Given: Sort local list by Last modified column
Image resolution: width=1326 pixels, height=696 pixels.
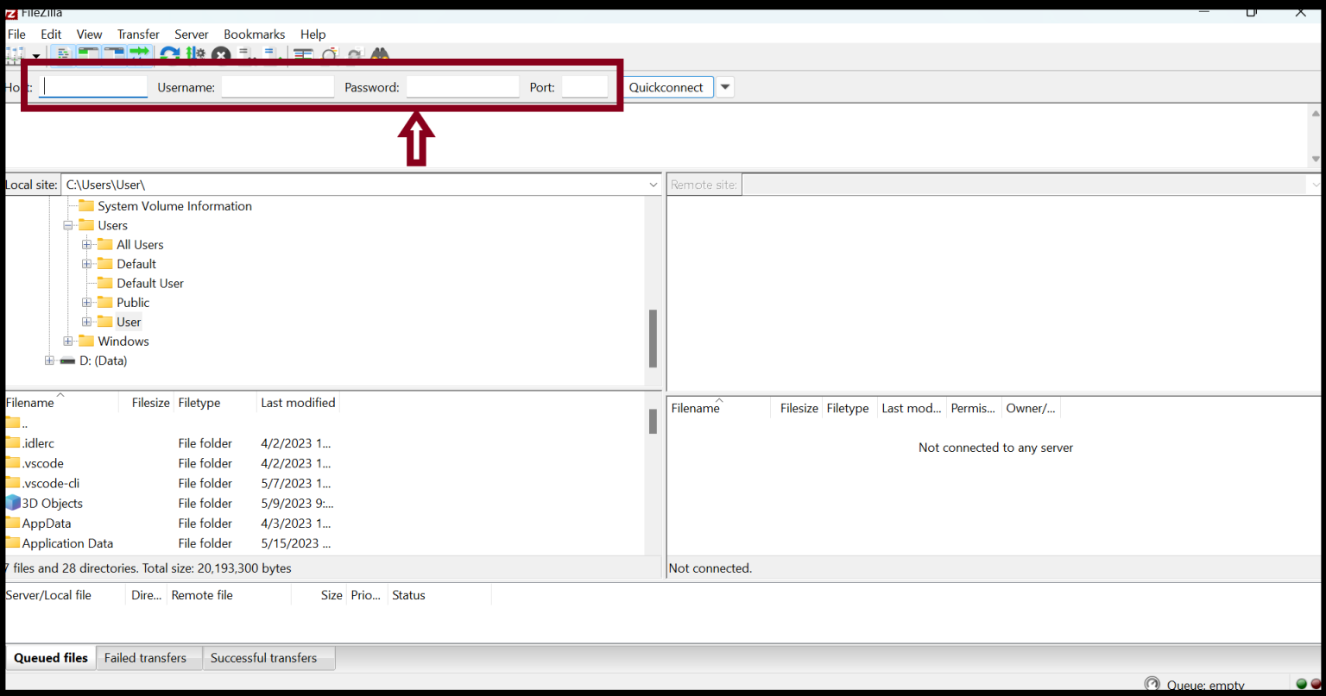Looking at the screenshot, I should click(x=298, y=403).
